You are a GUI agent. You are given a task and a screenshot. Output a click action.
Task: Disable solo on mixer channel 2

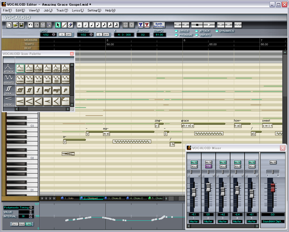[x=208, y=166]
